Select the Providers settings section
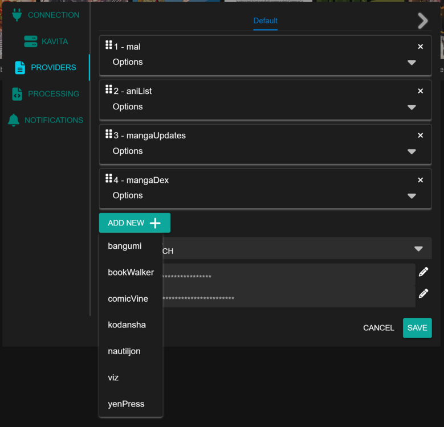The height and width of the screenshot is (427, 444). pos(45,67)
